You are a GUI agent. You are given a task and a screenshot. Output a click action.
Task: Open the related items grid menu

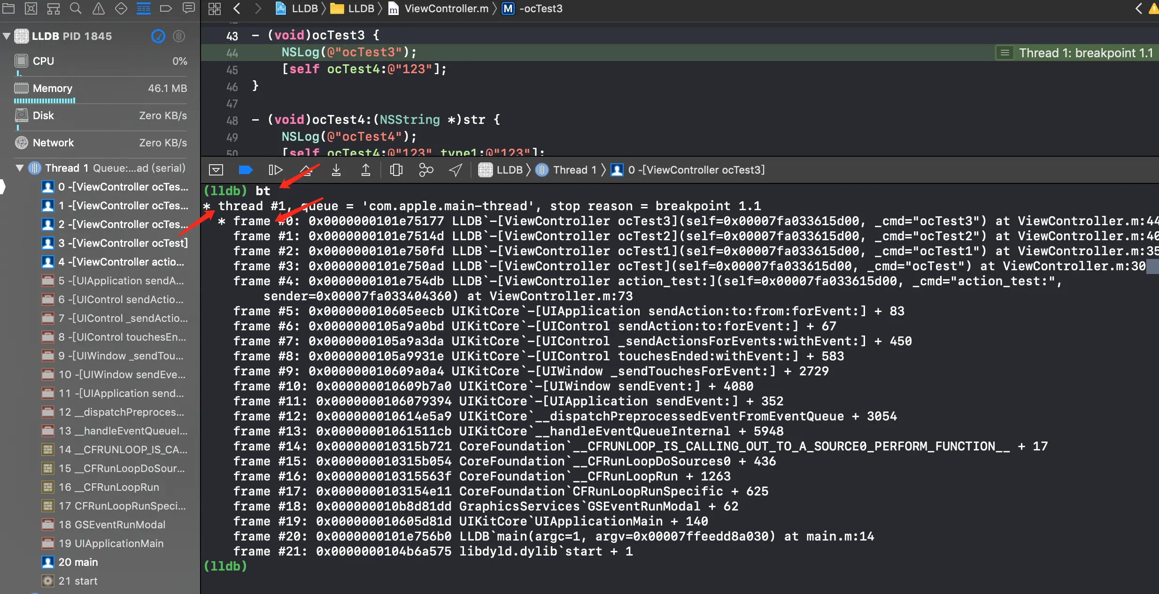pyautogui.click(x=215, y=8)
